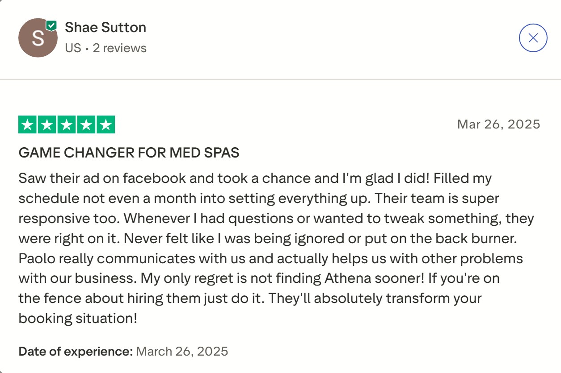Click the word "facebook" in the review
The image size is (561, 373).
[x=154, y=178]
